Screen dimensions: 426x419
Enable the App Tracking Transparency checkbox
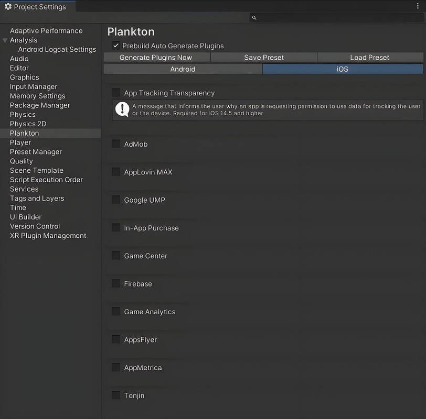pos(116,93)
